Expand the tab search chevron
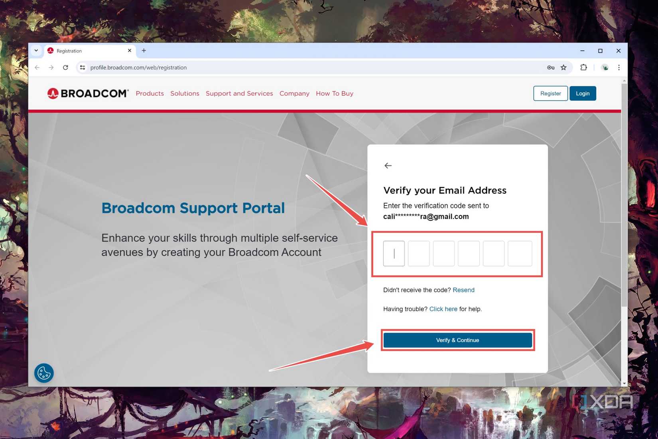 36,51
